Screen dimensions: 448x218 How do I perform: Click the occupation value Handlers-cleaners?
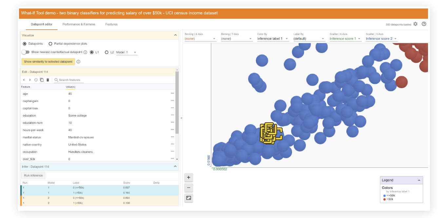tap(80, 152)
